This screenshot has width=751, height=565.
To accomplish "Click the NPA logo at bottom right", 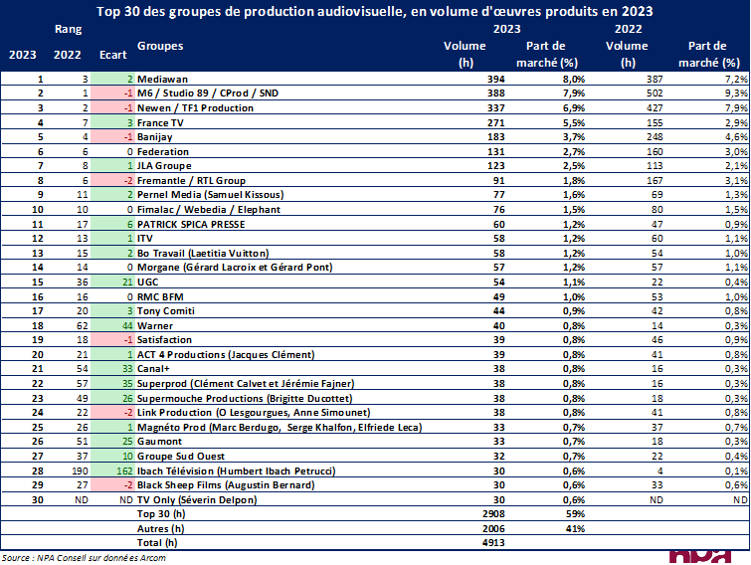I will coord(700,556).
